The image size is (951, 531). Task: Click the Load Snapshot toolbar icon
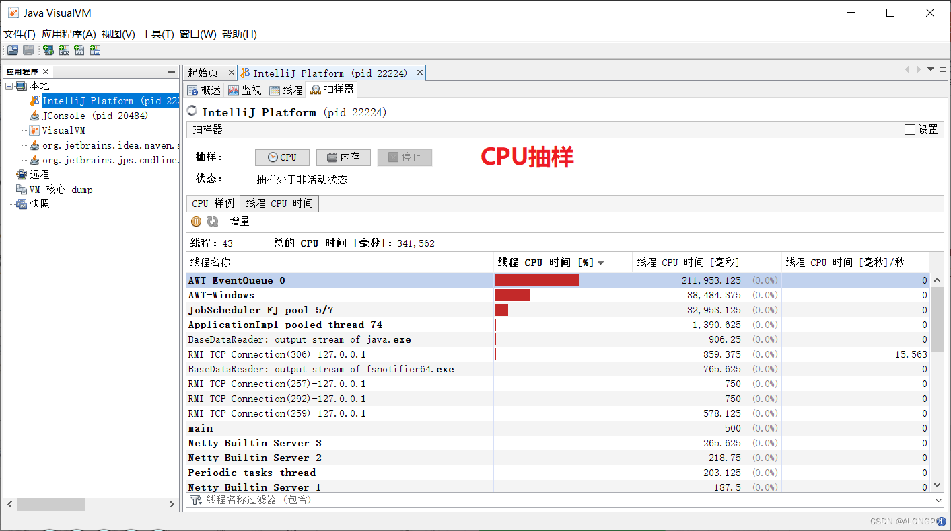point(13,50)
